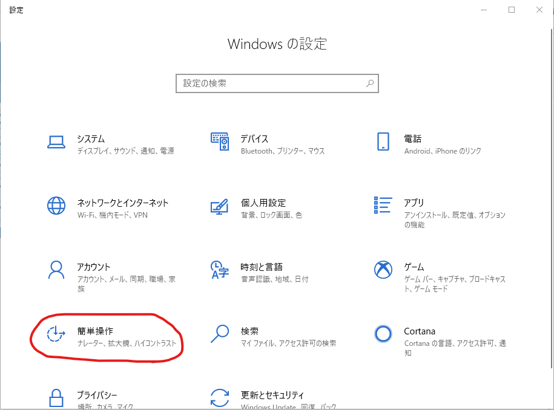The height and width of the screenshot is (410, 554).
Task: Open the ネットワークとインターネット globe icon
Action: click(x=56, y=206)
